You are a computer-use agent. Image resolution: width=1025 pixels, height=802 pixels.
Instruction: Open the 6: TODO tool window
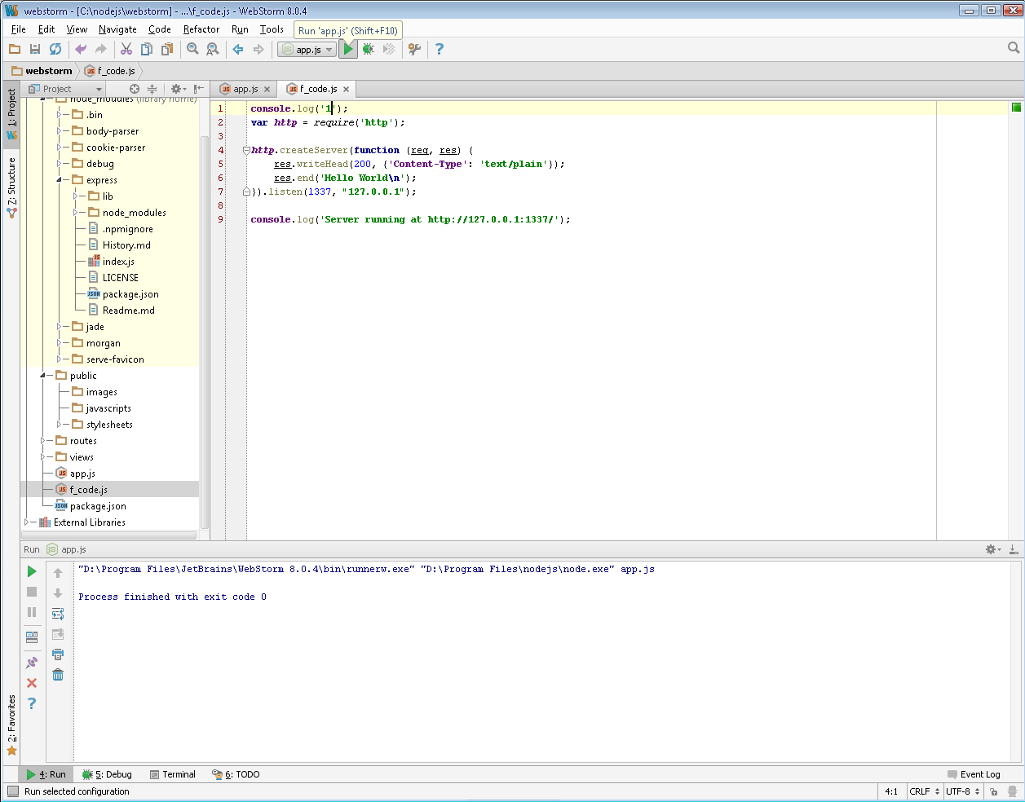[x=236, y=774]
